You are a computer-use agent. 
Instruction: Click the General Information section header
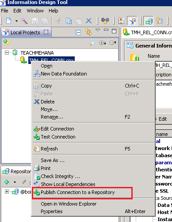(153, 46)
